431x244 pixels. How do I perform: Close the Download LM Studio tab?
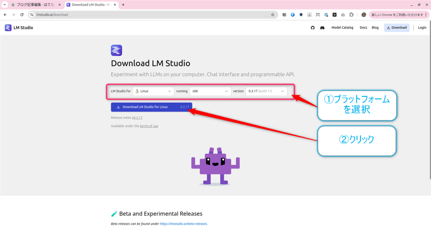[115, 5]
